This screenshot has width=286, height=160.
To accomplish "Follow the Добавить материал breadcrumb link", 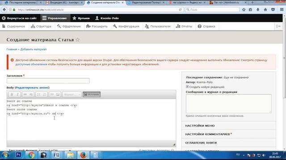I will [34, 49].
